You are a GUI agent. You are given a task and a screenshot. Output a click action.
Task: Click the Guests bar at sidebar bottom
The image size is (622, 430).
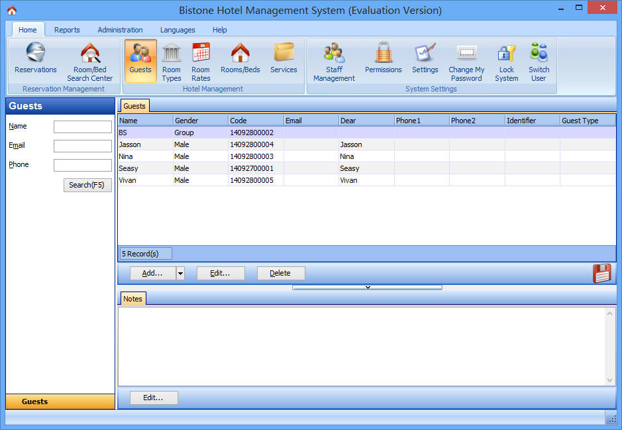[x=60, y=402]
